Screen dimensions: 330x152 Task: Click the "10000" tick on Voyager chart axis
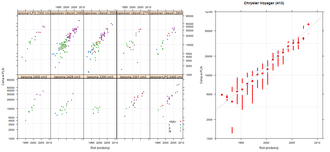tap(209, 75)
